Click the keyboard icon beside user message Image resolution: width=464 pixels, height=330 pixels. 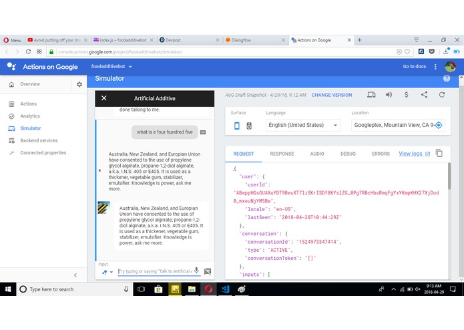(x=203, y=132)
